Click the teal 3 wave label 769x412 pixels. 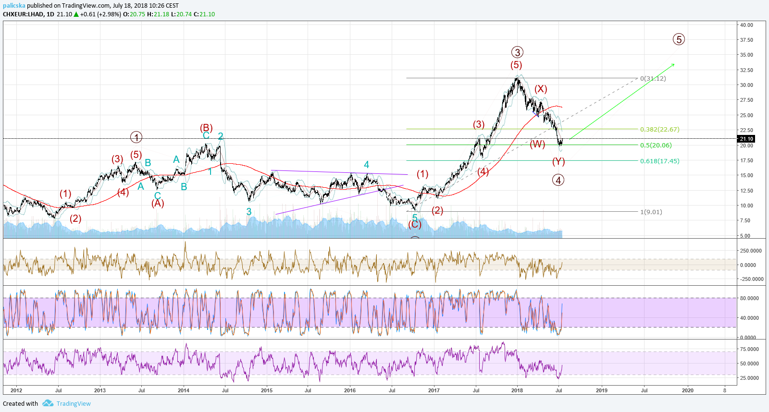249,211
